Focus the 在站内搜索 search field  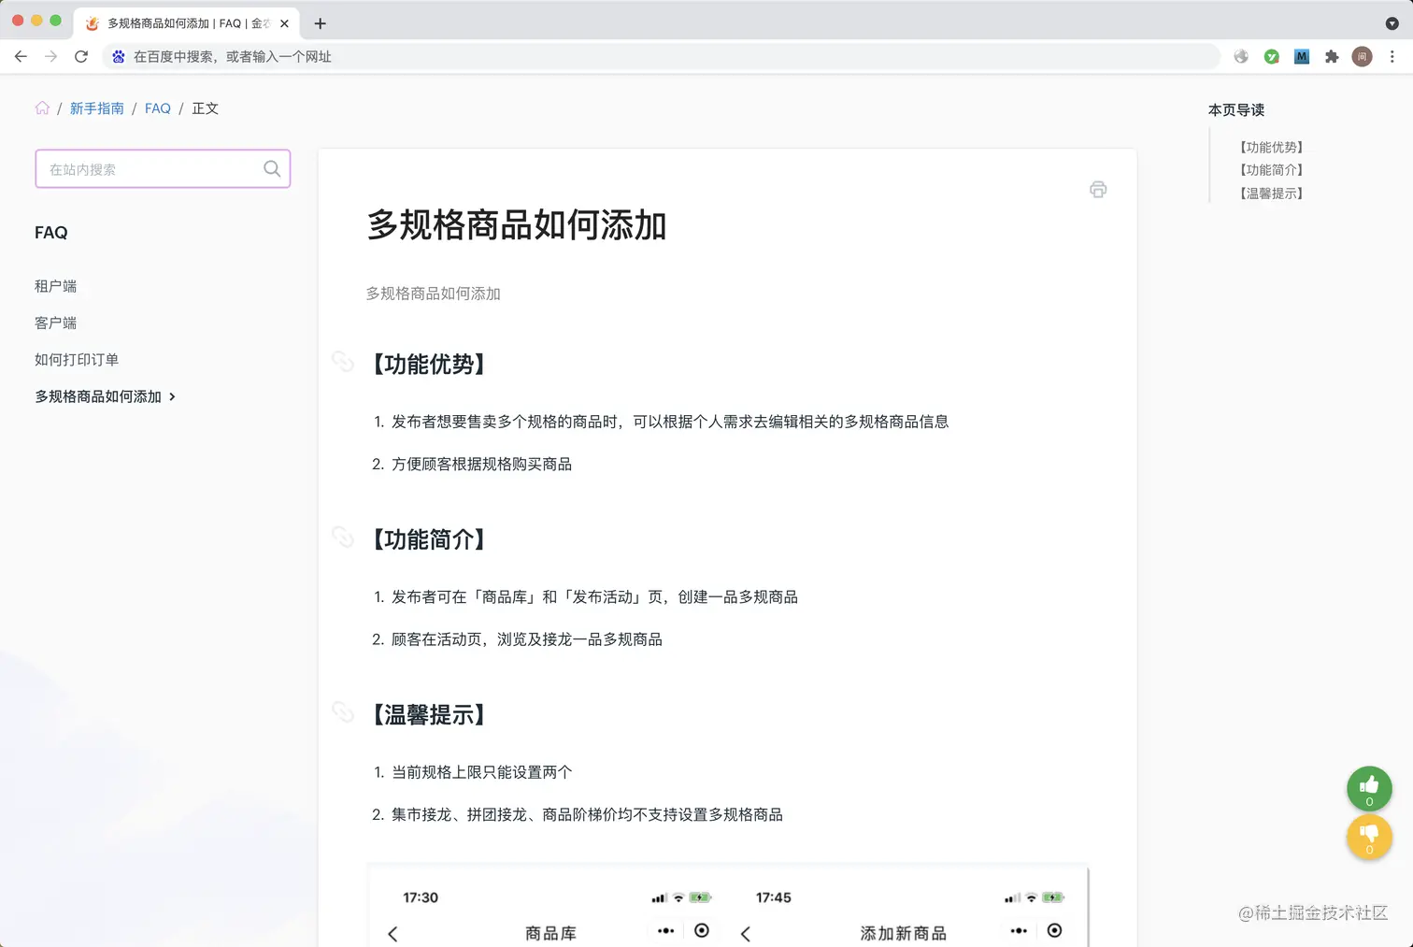[163, 169]
